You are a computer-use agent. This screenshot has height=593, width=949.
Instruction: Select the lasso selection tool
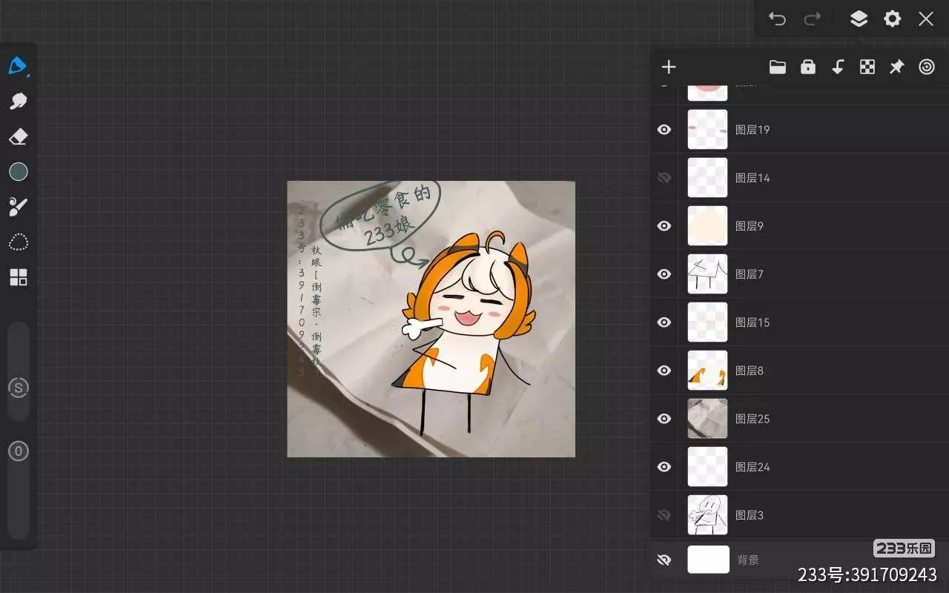click(x=18, y=242)
